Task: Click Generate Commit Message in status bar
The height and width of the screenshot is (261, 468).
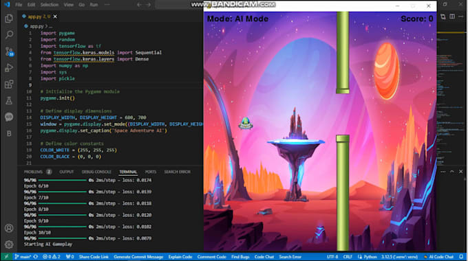Action: [x=138, y=257]
